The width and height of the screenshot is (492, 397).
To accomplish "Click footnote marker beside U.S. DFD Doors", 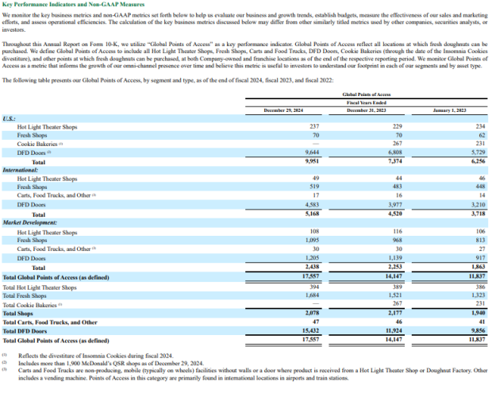I will click(x=49, y=152).
